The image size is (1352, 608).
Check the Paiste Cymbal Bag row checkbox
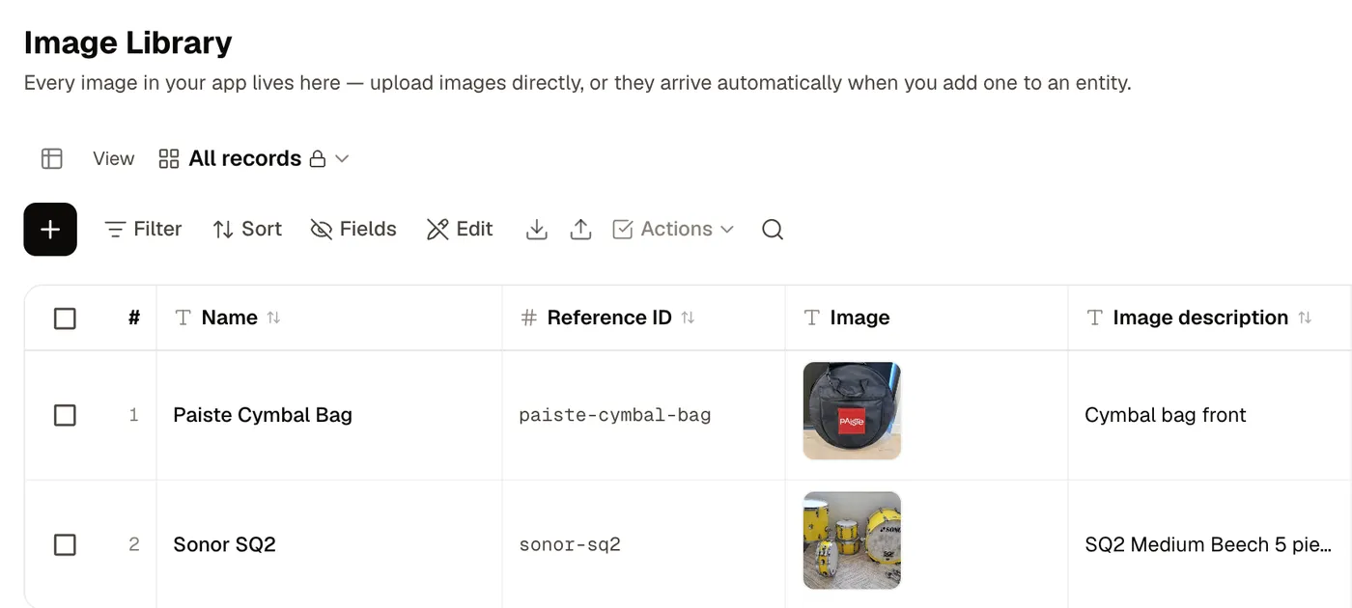65,415
